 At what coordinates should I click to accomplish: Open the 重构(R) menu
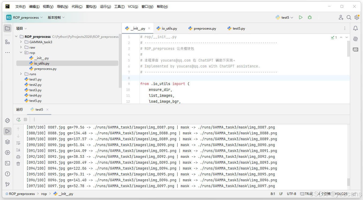click(91, 6)
